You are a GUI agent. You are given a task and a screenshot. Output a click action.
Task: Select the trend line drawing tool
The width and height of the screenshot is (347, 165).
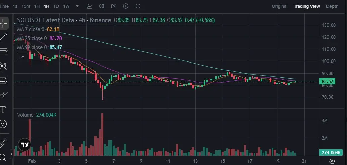(x=3, y=37)
